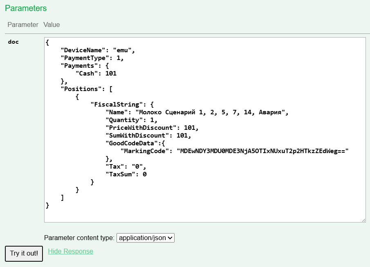Place cursor on the PaymentType line

click(92, 58)
